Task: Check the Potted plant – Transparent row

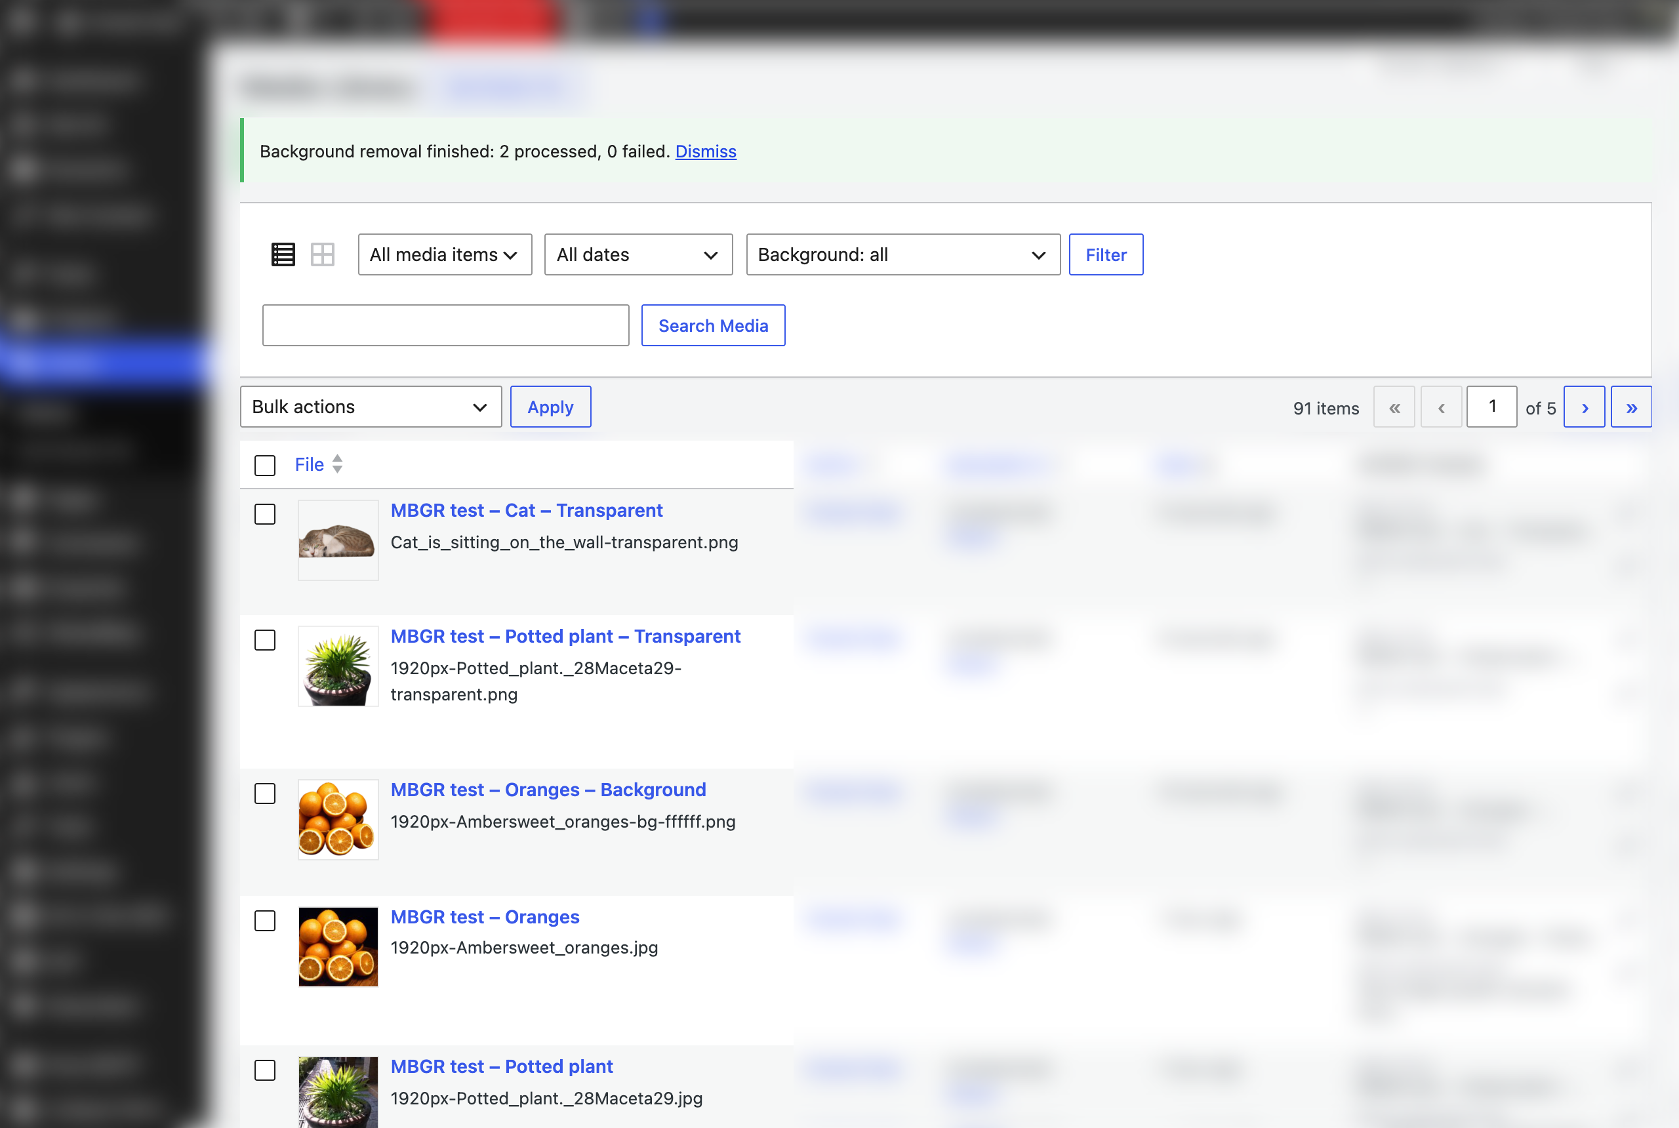Action: 265,640
